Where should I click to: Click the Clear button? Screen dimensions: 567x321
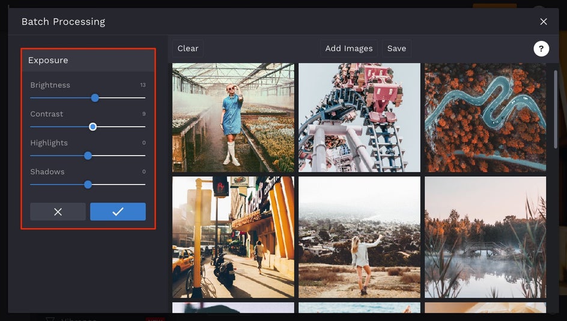[x=187, y=49]
